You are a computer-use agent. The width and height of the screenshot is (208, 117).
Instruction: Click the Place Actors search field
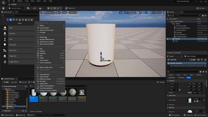[20, 16]
